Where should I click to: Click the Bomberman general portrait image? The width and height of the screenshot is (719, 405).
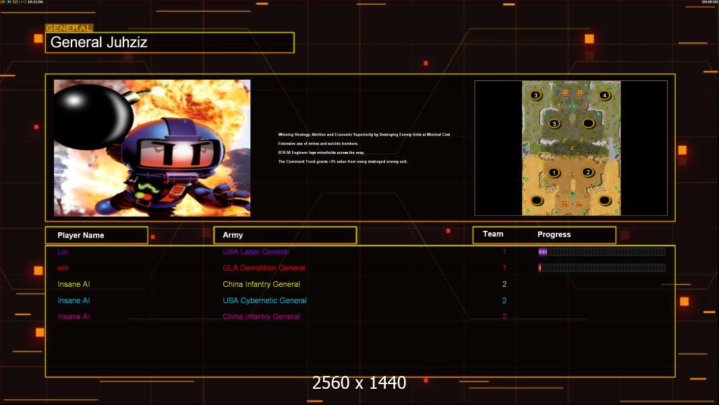click(152, 148)
